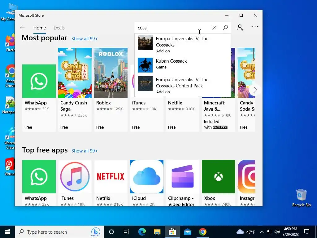Open Xbox icon in Top free apps
The width and height of the screenshot is (317, 238).
coord(219,176)
